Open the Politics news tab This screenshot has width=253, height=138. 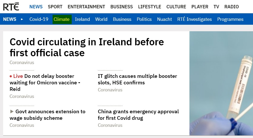click(x=144, y=19)
